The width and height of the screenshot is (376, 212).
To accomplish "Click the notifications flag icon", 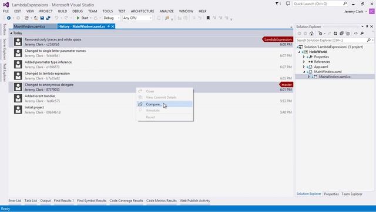I will click(277, 4).
